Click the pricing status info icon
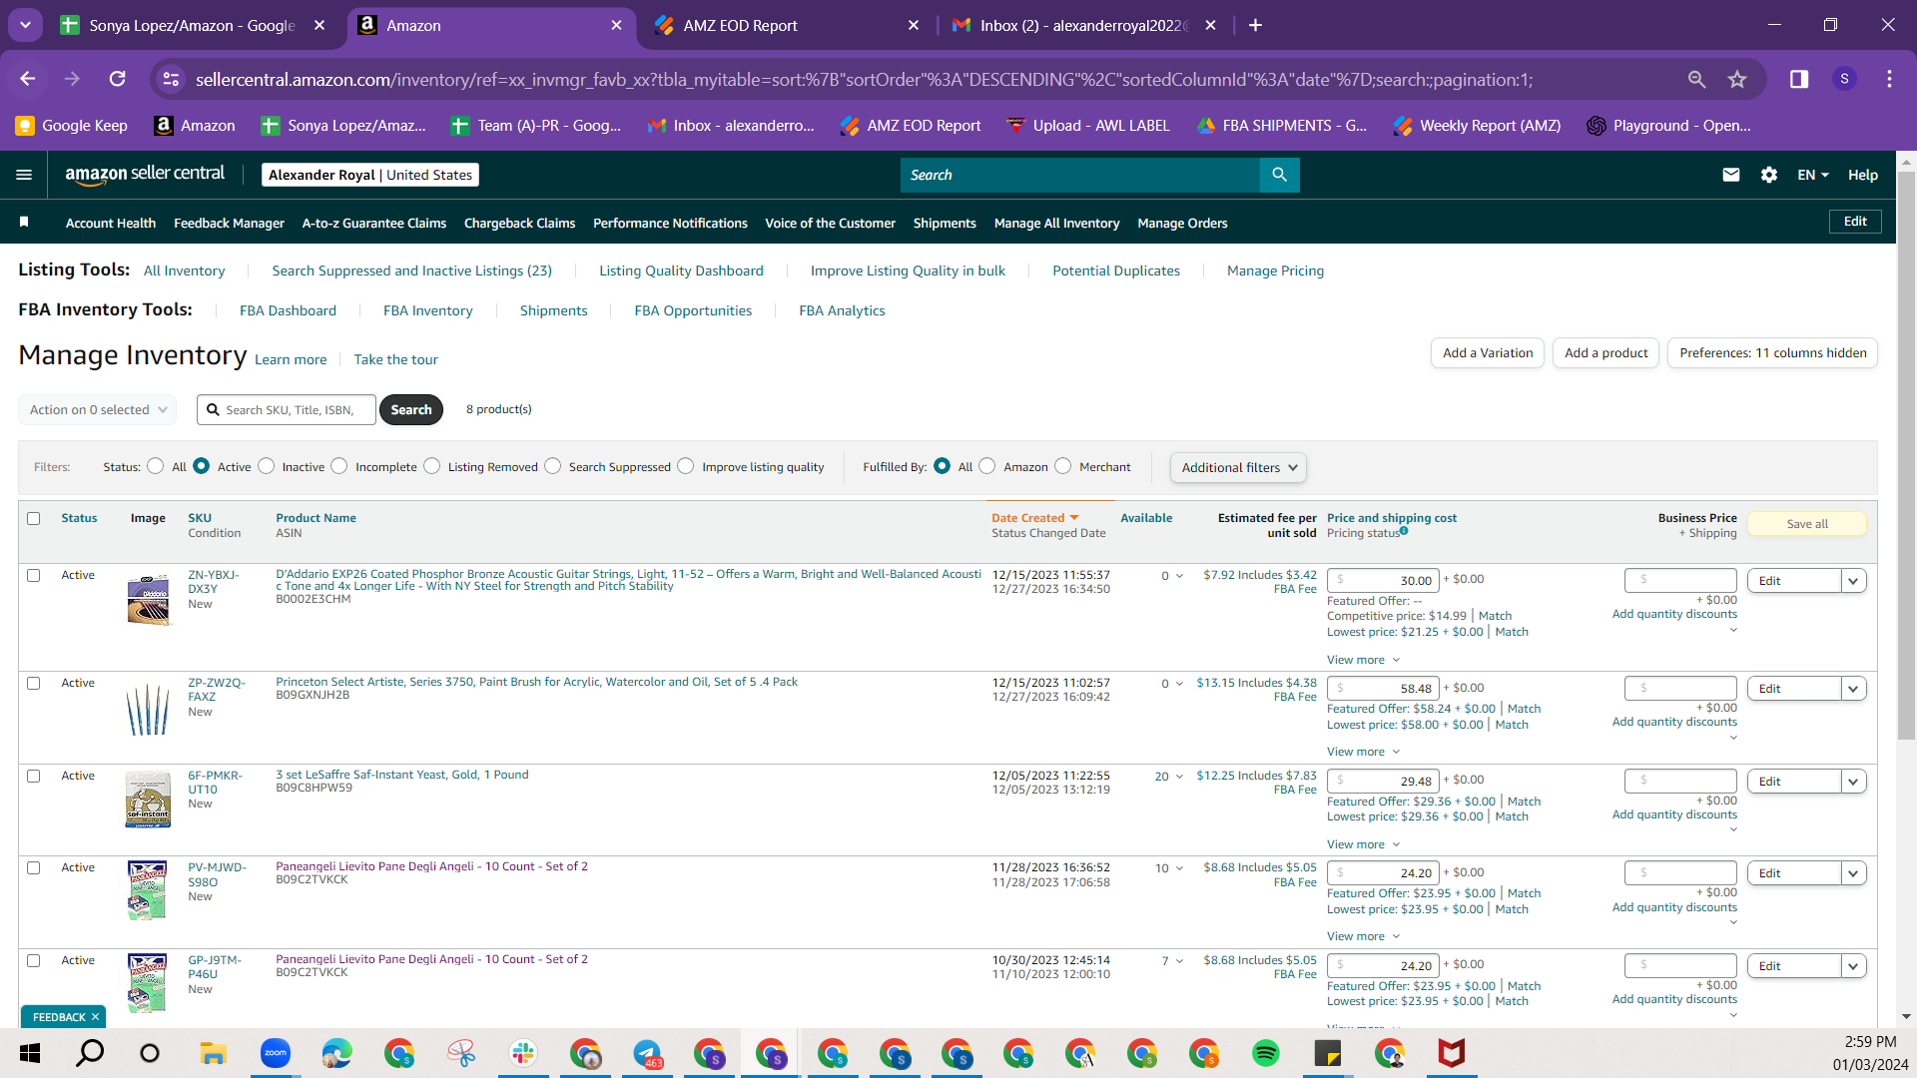This screenshot has height=1078, width=1917. [x=1404, y=531]
